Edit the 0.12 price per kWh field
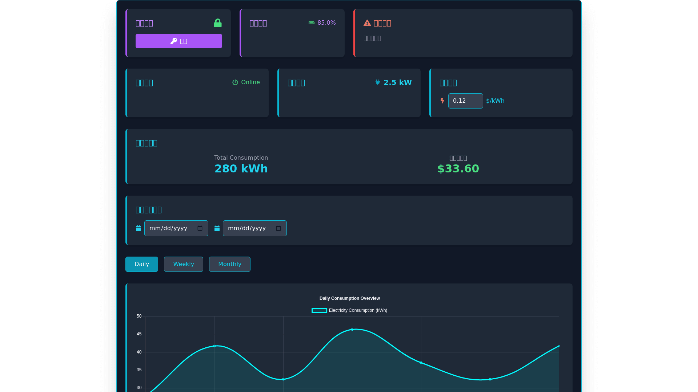The image size is (698, 392). 465,101
